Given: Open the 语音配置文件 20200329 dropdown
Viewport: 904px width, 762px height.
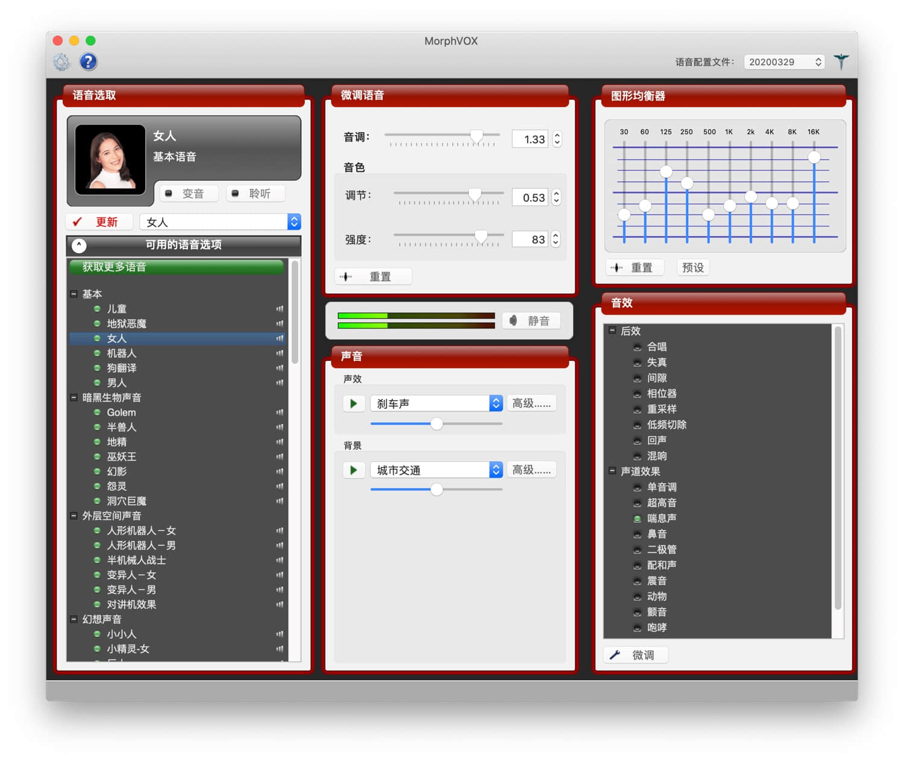Looking at the screenshot, I should pyautogui.click(x=784, y=62).
